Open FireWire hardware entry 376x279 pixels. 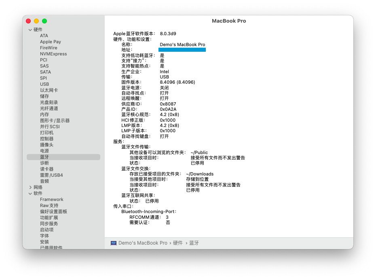(49, 48)
